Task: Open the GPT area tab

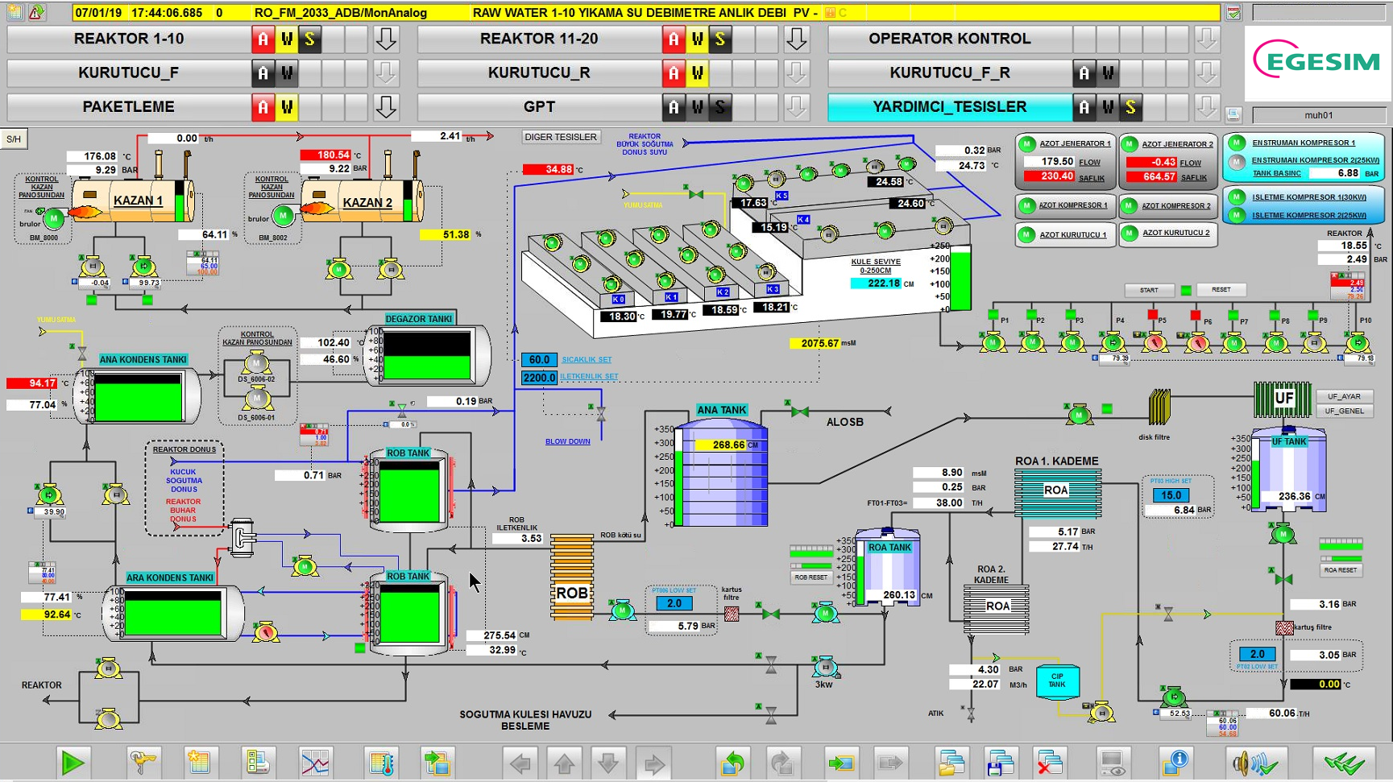Action: click(x=539, y=106)
